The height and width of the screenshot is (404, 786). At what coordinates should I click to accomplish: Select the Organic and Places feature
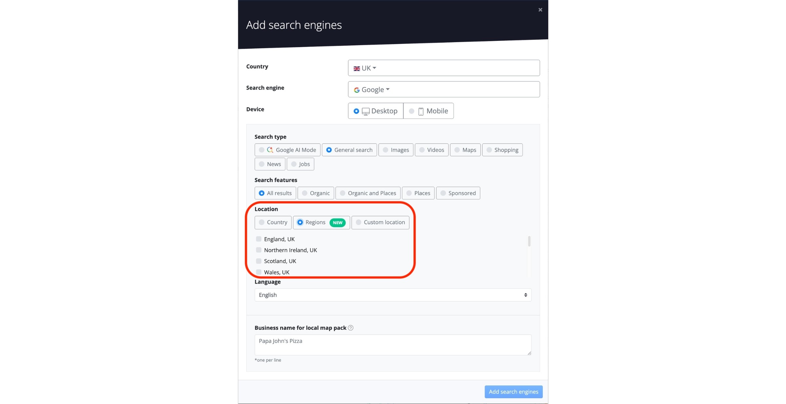coord(368,193)
